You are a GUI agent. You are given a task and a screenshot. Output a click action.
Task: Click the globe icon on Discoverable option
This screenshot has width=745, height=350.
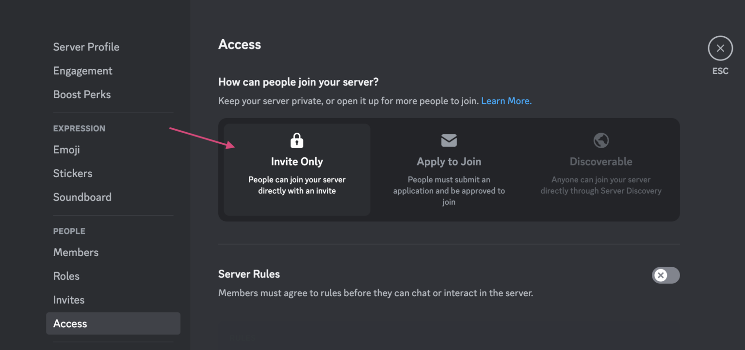(x=601, y=139)
